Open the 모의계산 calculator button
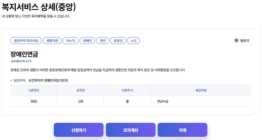The image size is (262, 140). [131, 130]
